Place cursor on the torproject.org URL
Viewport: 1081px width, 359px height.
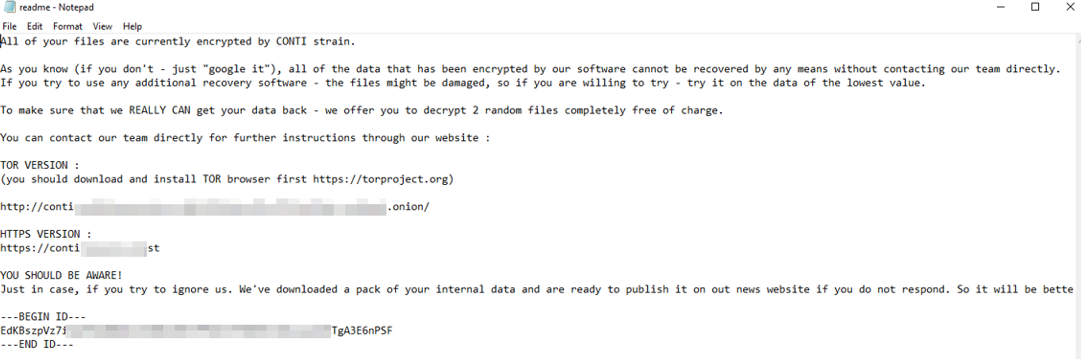382,179
